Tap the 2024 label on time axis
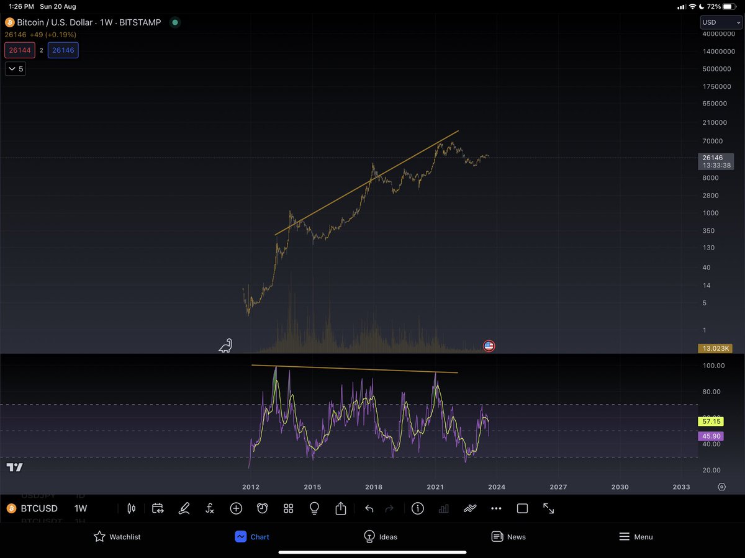The width and height of the screenshot is (745, 558). (497, 487)
